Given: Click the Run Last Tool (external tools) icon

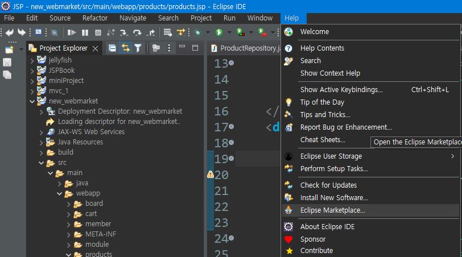Looking at the screenshot, I should pyautogui.click(x=262, y=32).
